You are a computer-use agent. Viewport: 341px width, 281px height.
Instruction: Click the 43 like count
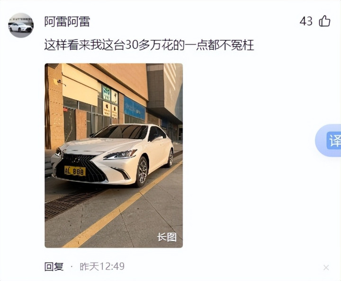coord(306,21)
